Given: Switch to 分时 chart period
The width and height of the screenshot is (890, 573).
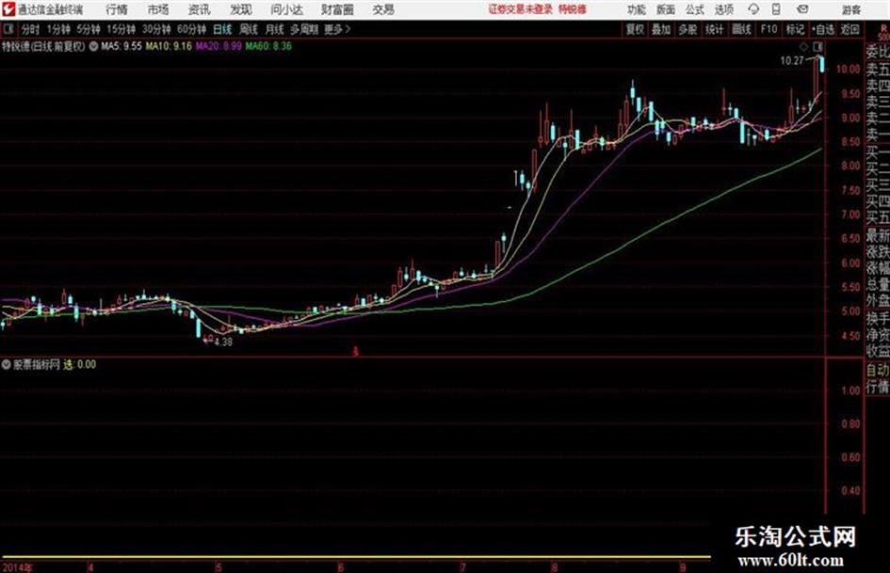Looking at the screenshot, I should (31, 29).
